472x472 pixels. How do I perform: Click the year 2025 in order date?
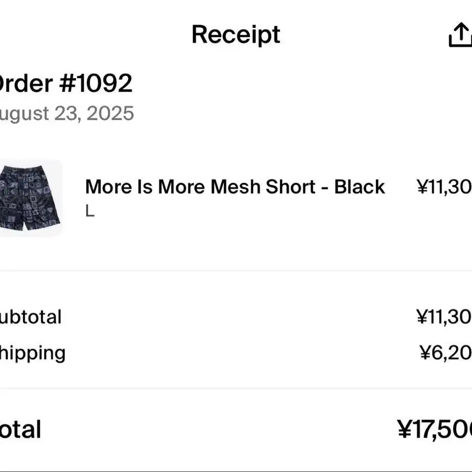point(110,113)
